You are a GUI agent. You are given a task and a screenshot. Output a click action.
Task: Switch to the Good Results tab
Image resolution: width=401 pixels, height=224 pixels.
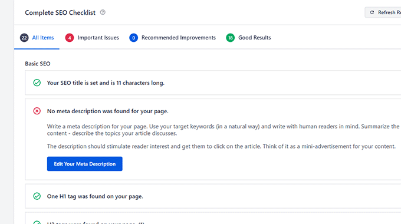coord(248,38)
